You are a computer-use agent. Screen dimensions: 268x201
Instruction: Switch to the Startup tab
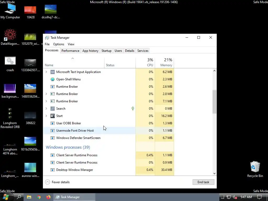107,51
